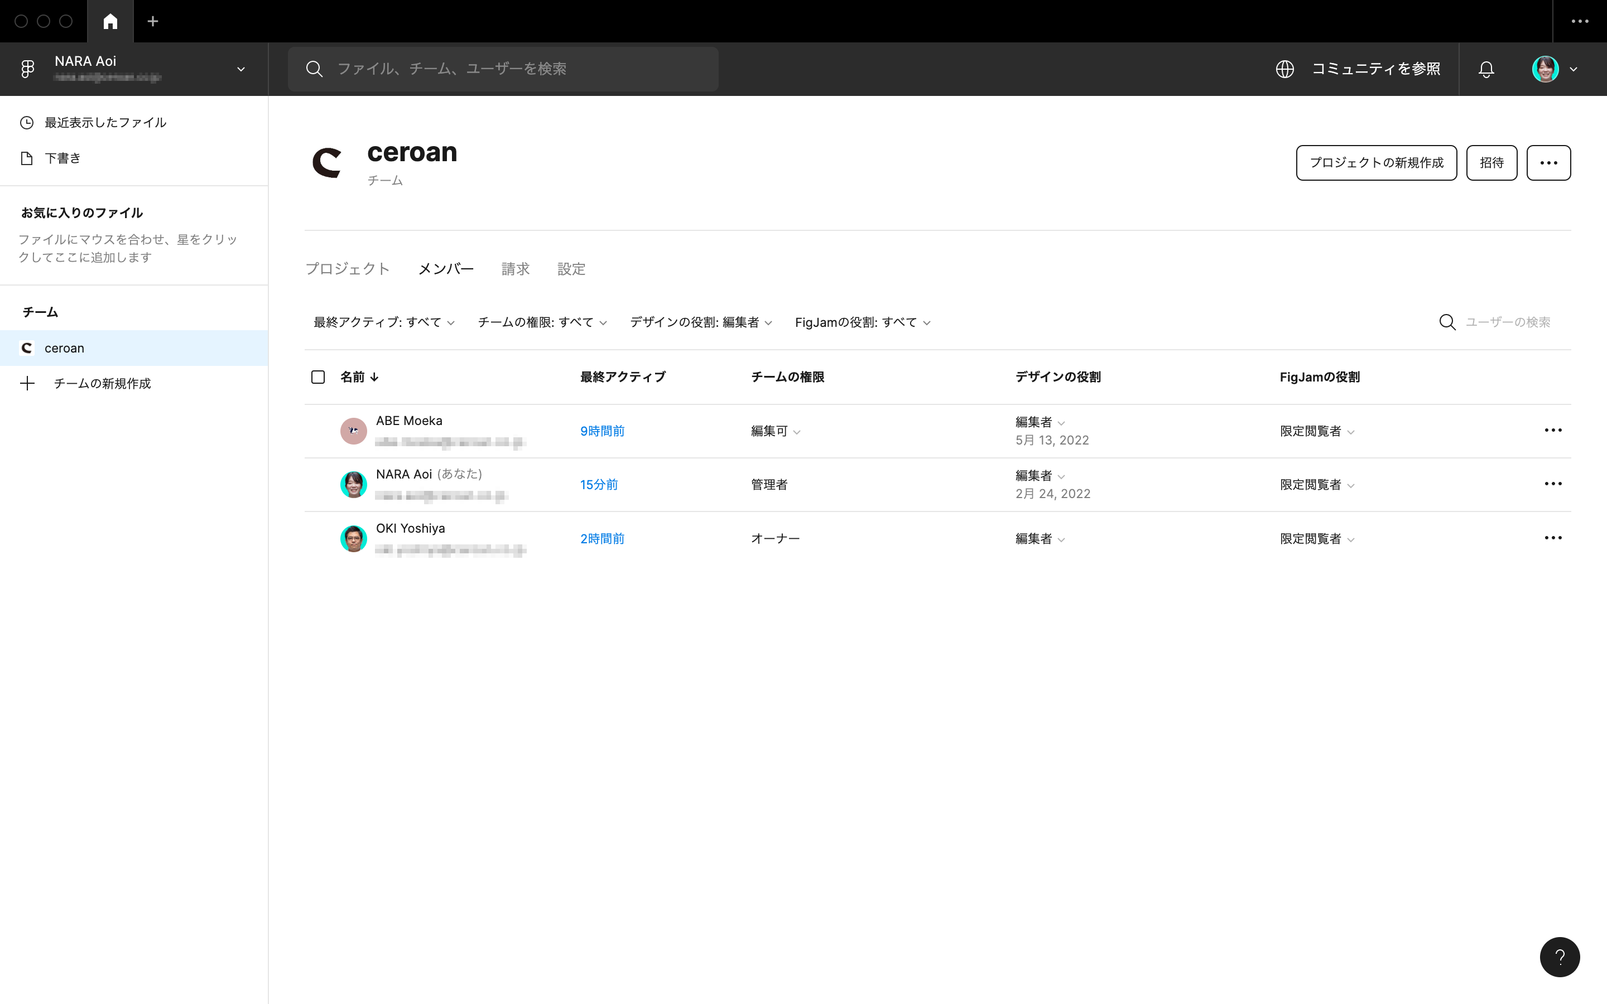Image resolution: width=1607 pixels, height=1004 pixels.
Task: Click the plus icon for new team
Action: click(x=27, y=383)
